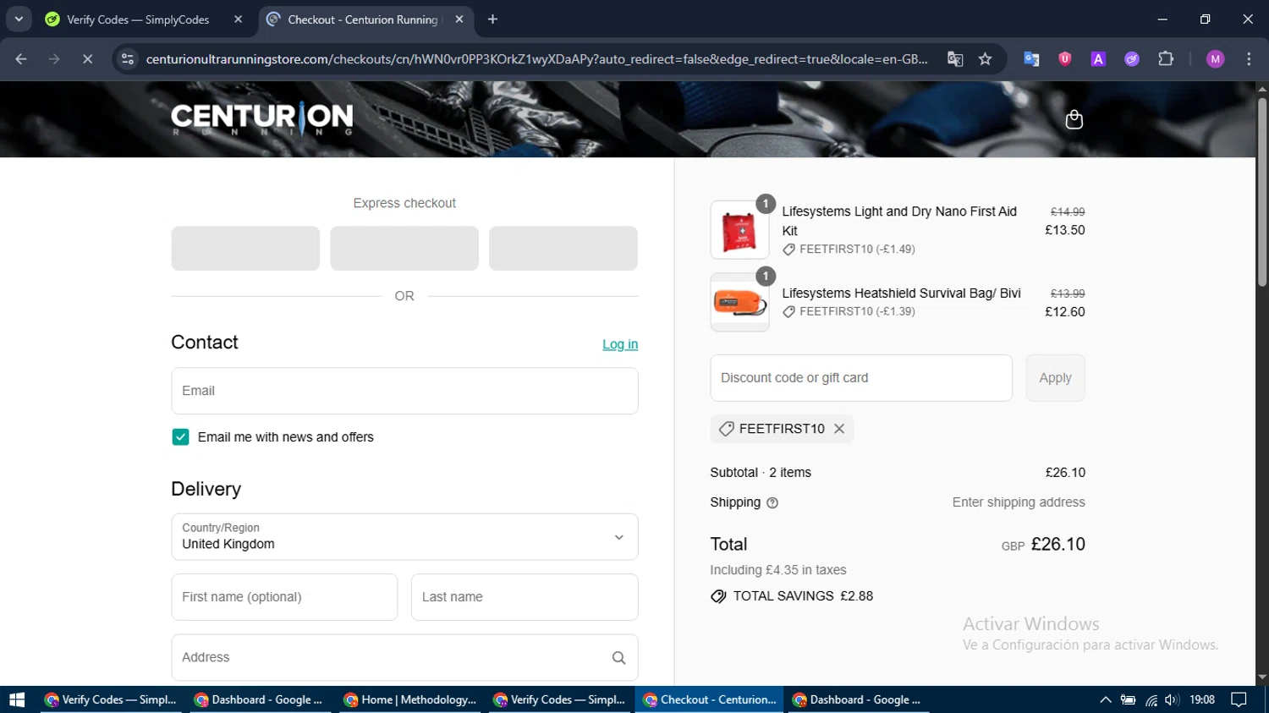1269x713 pixels.
Task: Click the Heatshield Survival Bag thumbnail
Action: pos(739,302)
